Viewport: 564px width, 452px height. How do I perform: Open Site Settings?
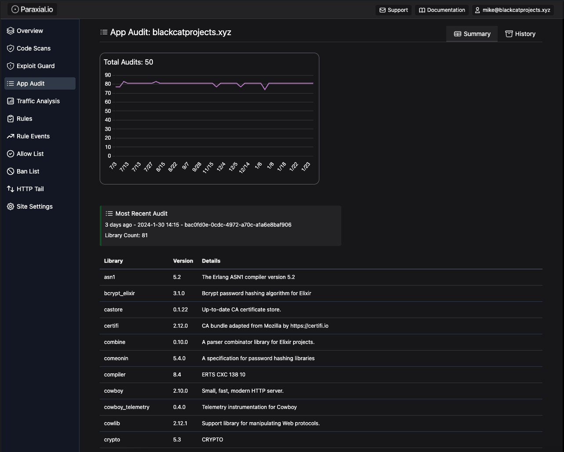click(40, 206)
